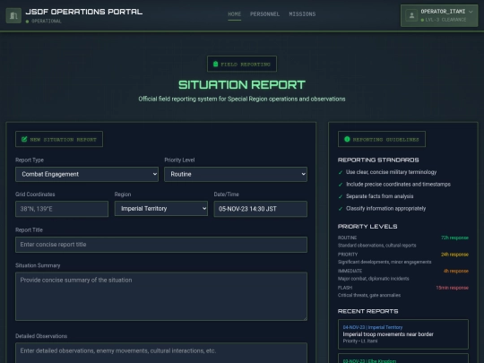The width and height of the screenshot is (484, 363).
Task: Click the PRIORITY LEVELS heading
Action: point(367,226)
